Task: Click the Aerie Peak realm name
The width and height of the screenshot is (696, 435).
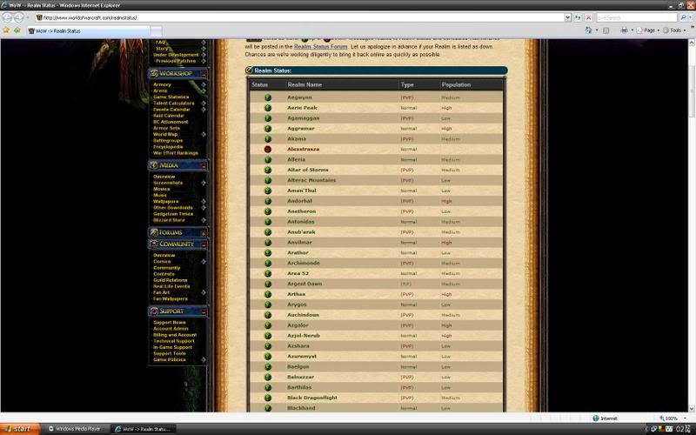Action: pos(302,108)
